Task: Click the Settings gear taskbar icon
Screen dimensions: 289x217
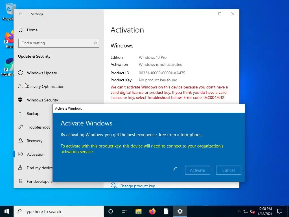Action: coord(180,211)
